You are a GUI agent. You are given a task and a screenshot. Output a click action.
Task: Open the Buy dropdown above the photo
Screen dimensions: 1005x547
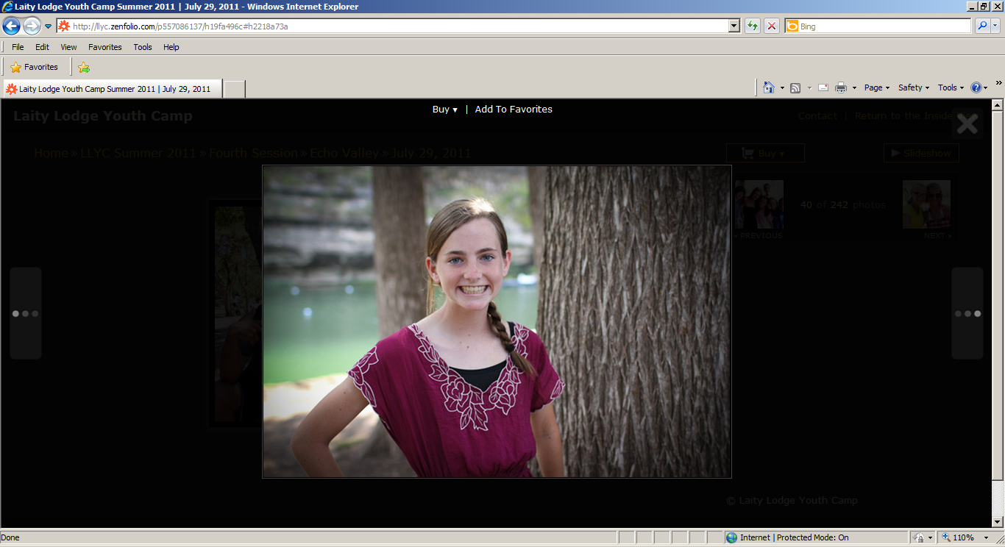(444, 109)
